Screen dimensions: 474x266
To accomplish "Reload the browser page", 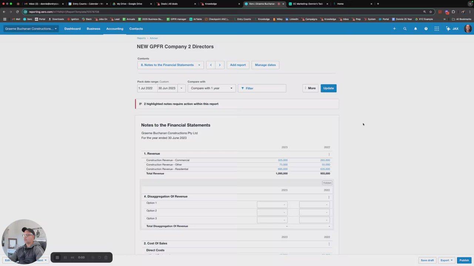I will [17, 12].
